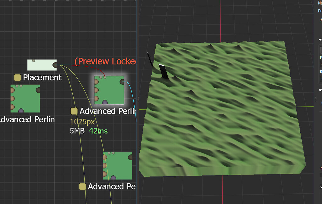Click the purple bottom port on the left Advanced Perlin node
The image size is (322, 204).
coord(21,110)
